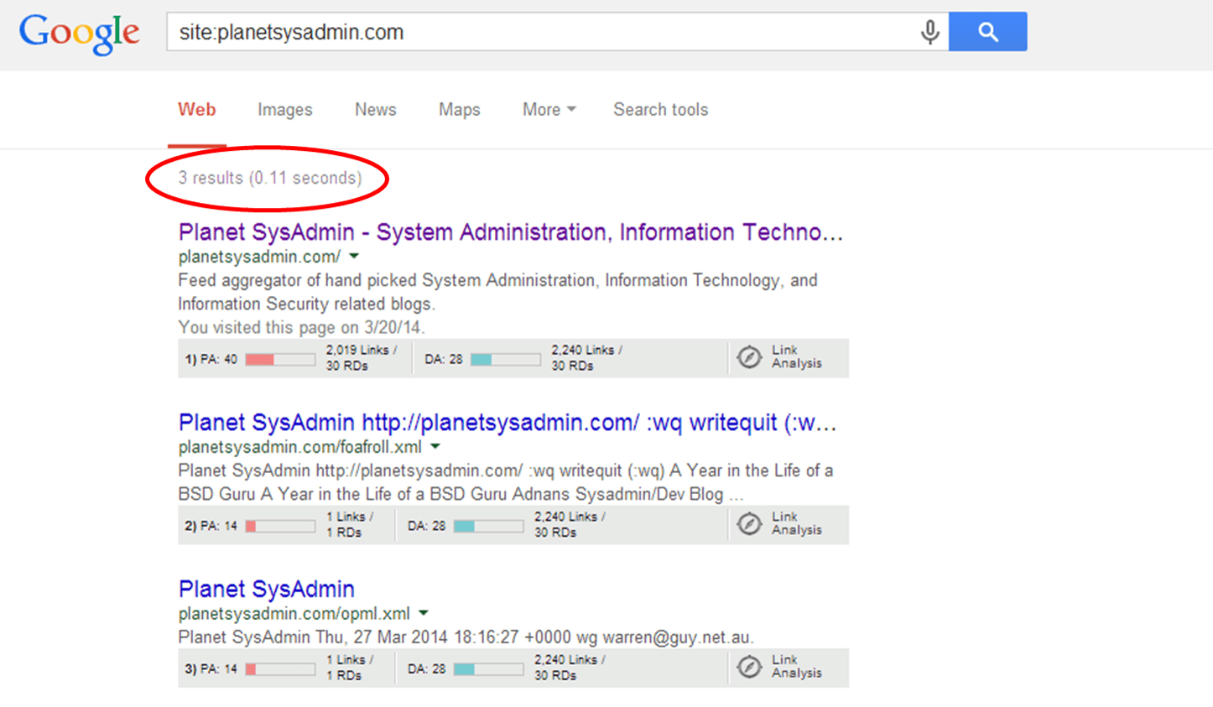Screen dimensions: 1213x707
Task: Switch to the News tab
Action: 375,110
